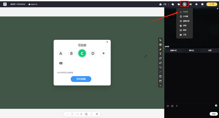
Task: Click the yellow 下课 button
Action: [x=212, y=4]
